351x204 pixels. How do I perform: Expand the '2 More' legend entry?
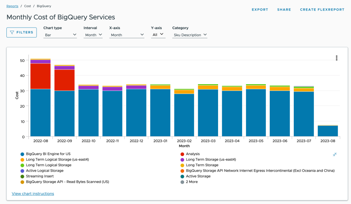point(189,182)
